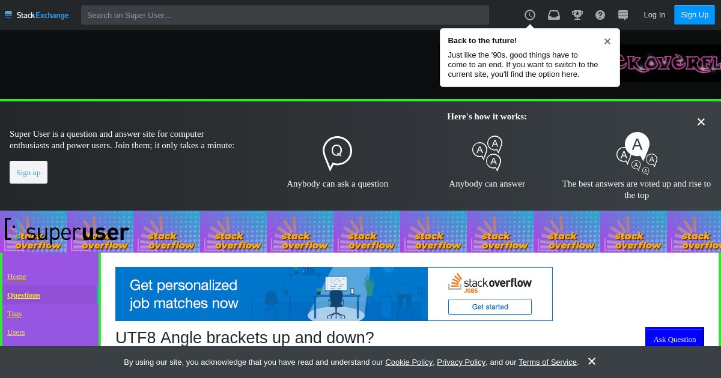The height and width of the screenshot is (378, 721).
Task: Click the Sign up button in banner
Action: (x=28, y=172)
